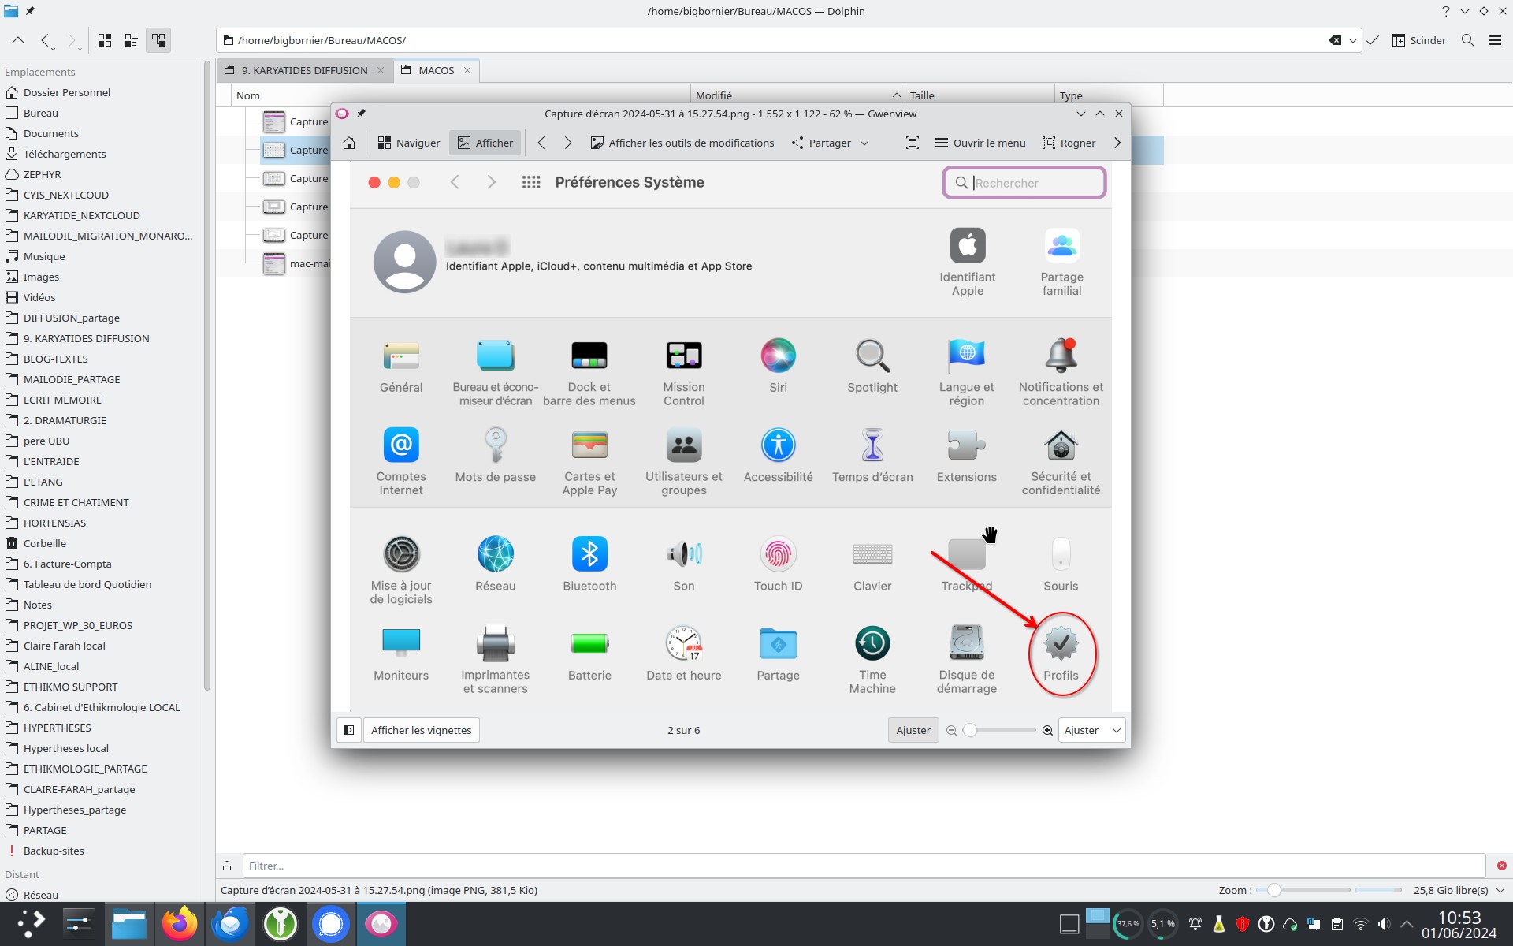Image resolution: width=1513 pixels, height=946 pixels.
Task: Click the Afficher les vignettes button
Action: click(421, 730)
